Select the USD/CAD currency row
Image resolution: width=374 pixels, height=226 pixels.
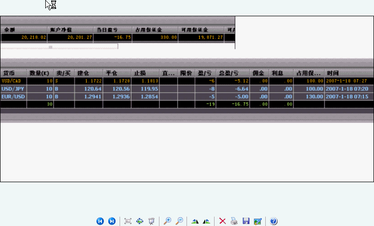[187, 81]
